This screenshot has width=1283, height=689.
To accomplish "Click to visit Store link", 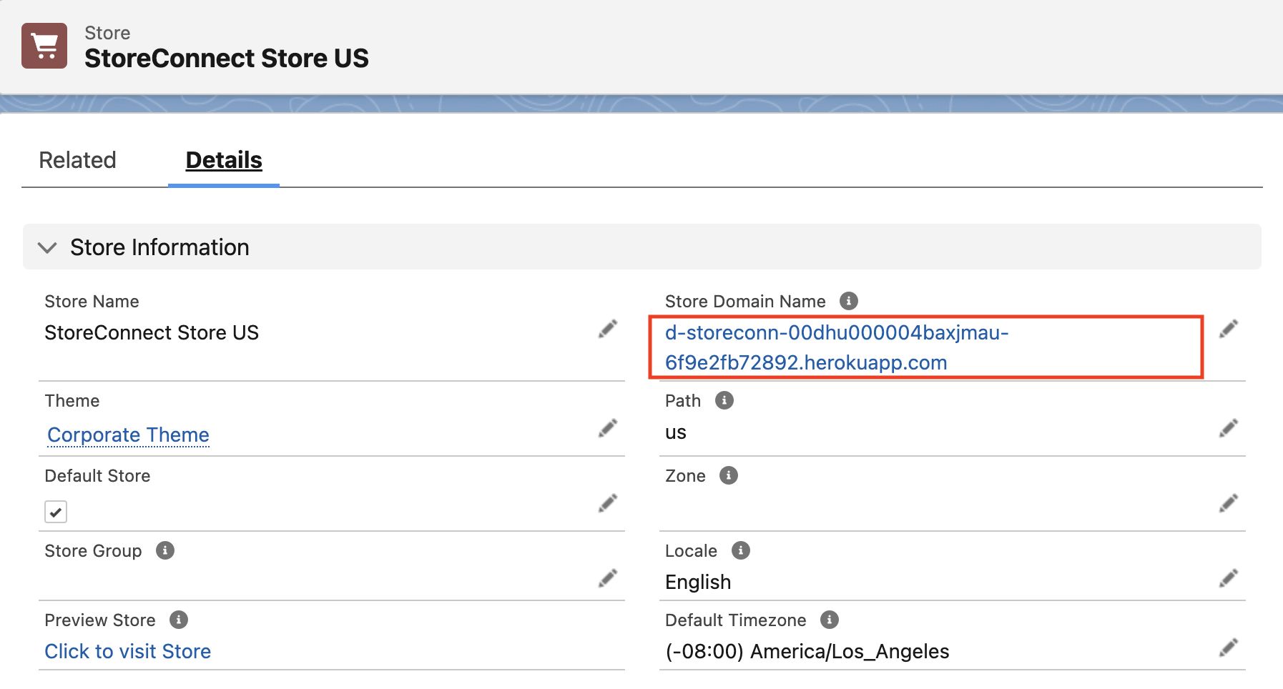I will [127, 651].
